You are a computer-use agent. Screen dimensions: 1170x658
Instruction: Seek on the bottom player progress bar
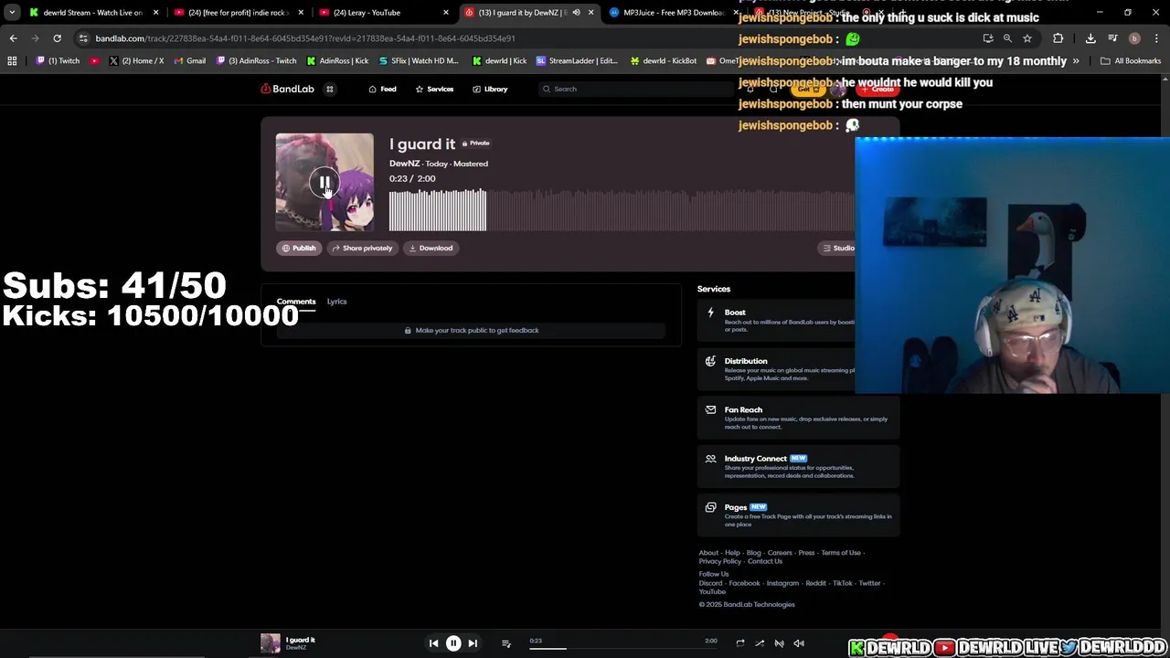pyautogui.click(x=622, y=648)
